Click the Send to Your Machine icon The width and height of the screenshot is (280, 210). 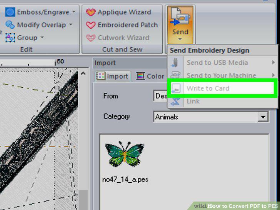pyautogui.click(x=175, y=75)
